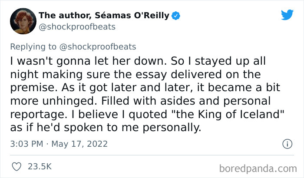Click the Twitter bird logo

[x=287, y=15]
